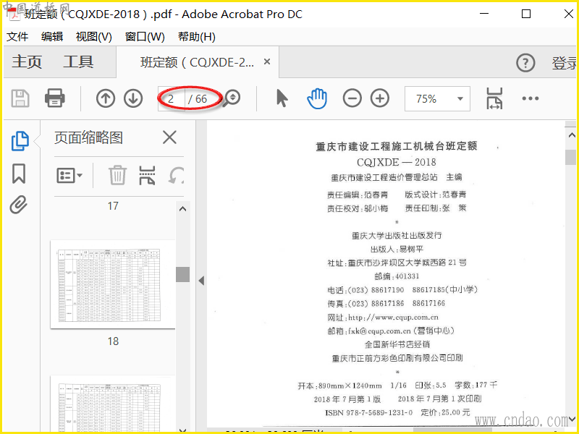This screenshot has width=579, height=434.
Task: Open the 帮助(H) menu
Action: tap(196, 37)
